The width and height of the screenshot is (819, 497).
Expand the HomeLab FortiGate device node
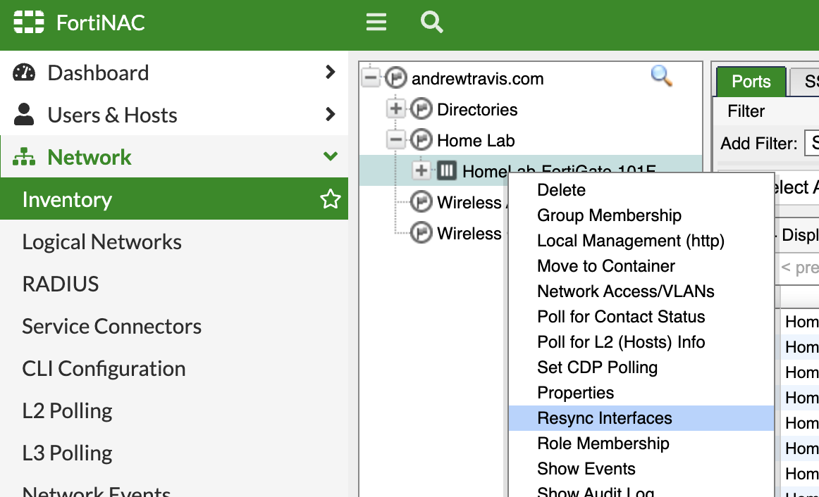[421, 170]
